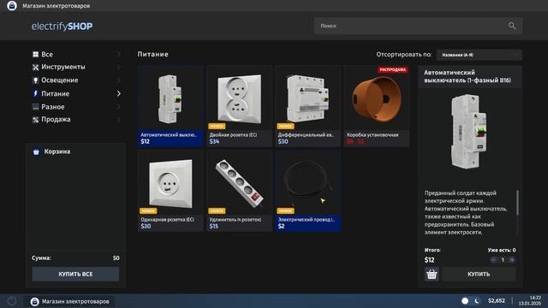
Task: Click the electrifySHOP logo
Action: [x=62, y=27]
